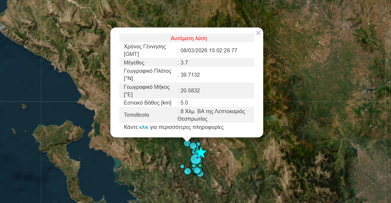Image resolution: width=391 pixels, height=203 pixels.
Task: Select the isolated small circle left of the cluster
Action: click(x=182, y=166)
